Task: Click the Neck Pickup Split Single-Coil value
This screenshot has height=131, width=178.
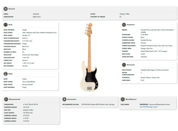Action: point(154,70)
